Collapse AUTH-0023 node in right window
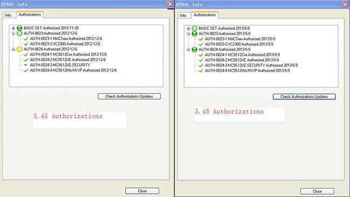Image resolution: width=350 pixels, height=197 pixels. [x=188, y=34]
